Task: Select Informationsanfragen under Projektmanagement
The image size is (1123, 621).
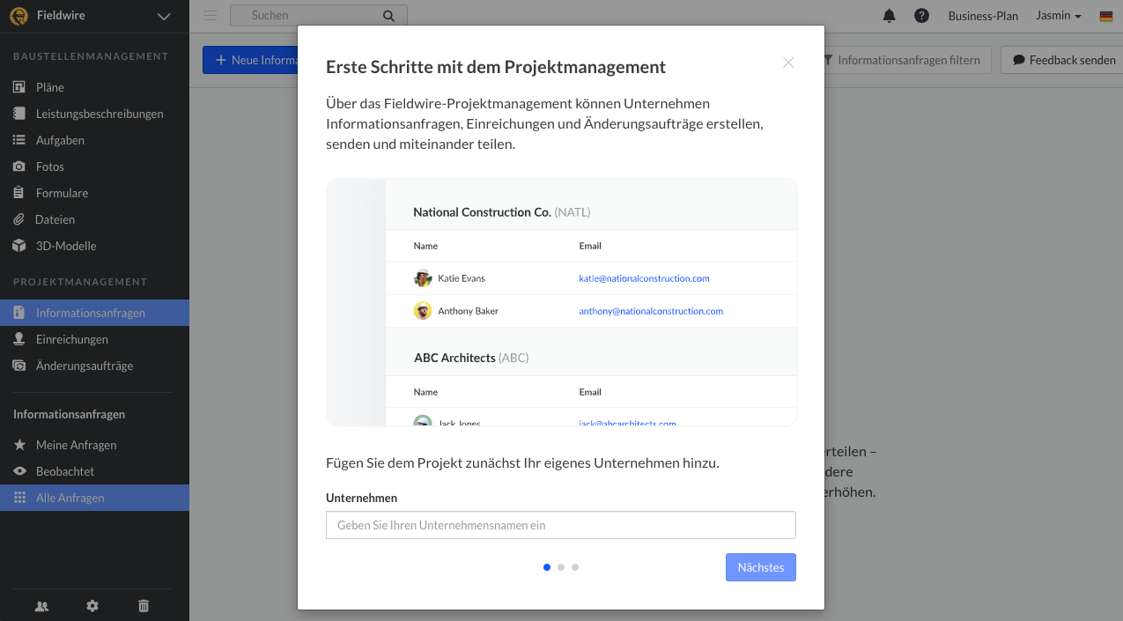Action: 94,313
